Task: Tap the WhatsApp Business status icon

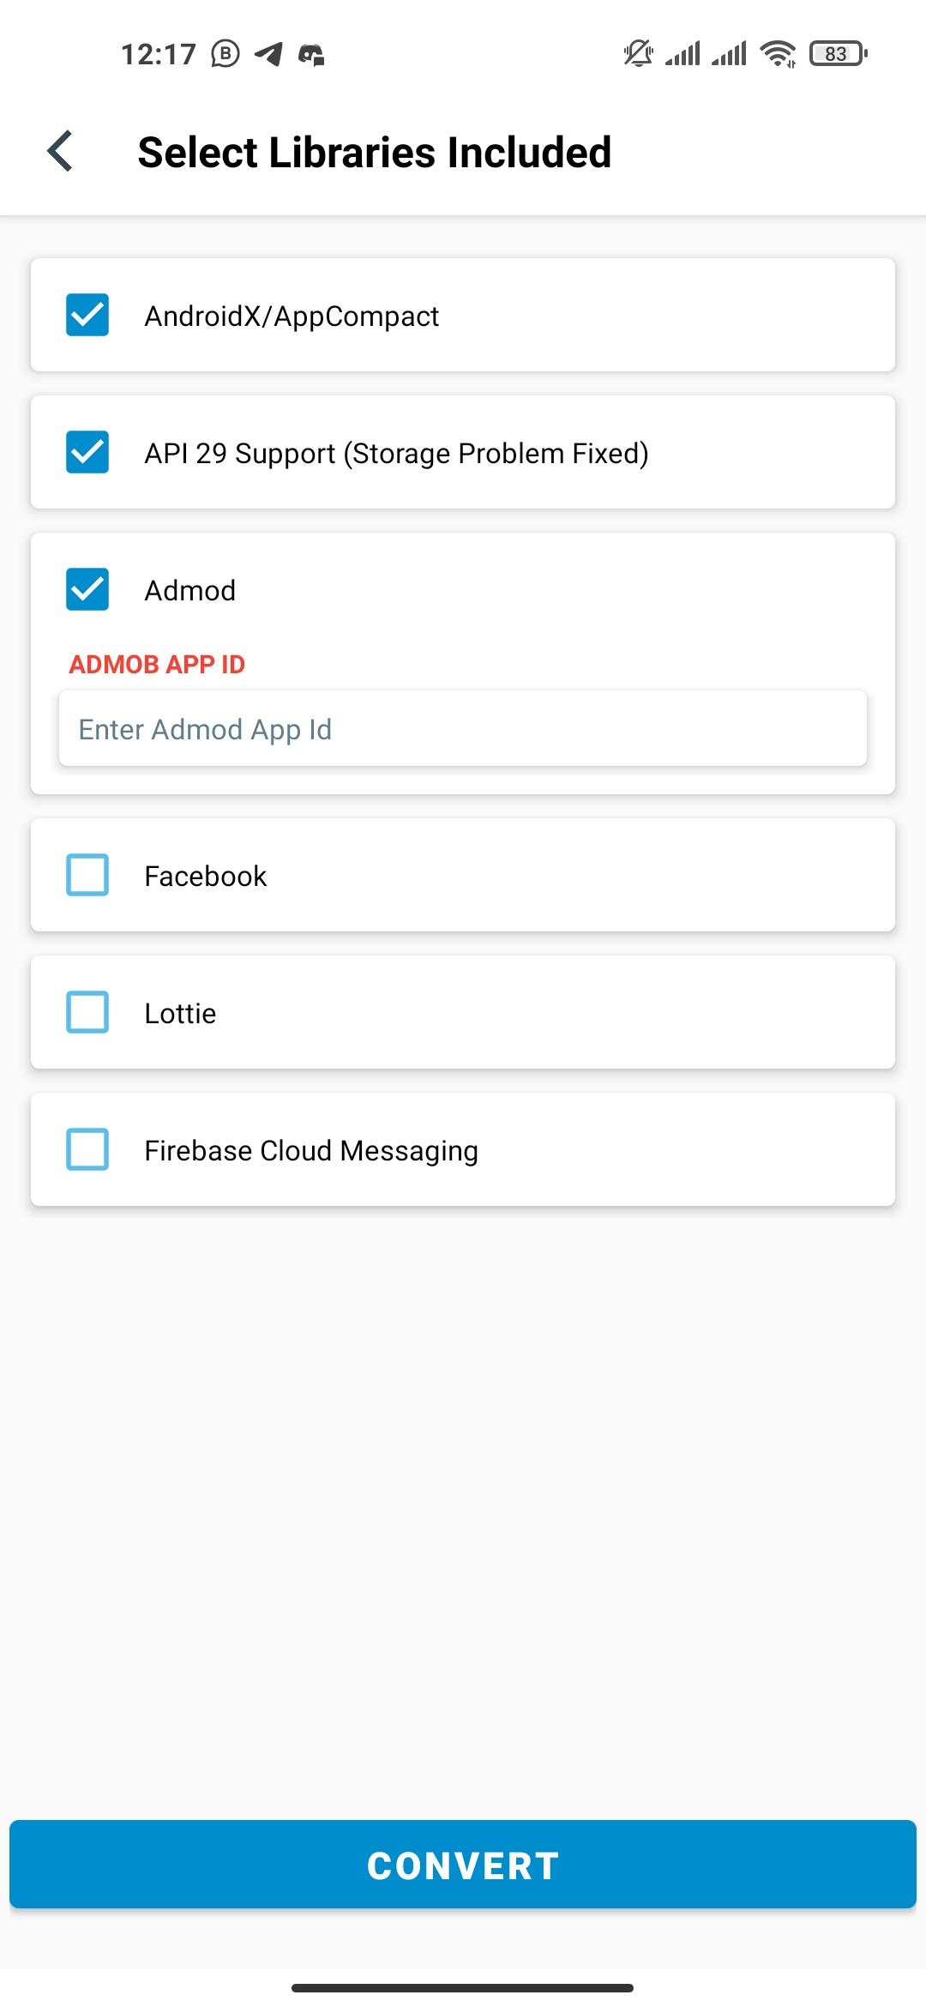Action: [225, 54]
